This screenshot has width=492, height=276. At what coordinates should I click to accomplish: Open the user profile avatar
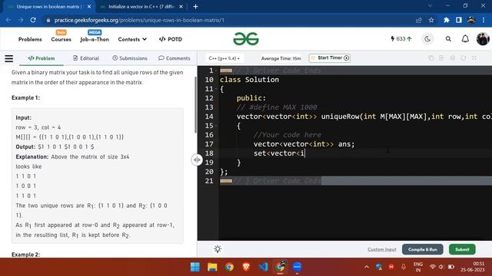point(483,39)
